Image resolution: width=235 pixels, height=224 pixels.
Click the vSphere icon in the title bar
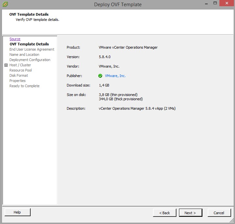[x=6, y=4]
